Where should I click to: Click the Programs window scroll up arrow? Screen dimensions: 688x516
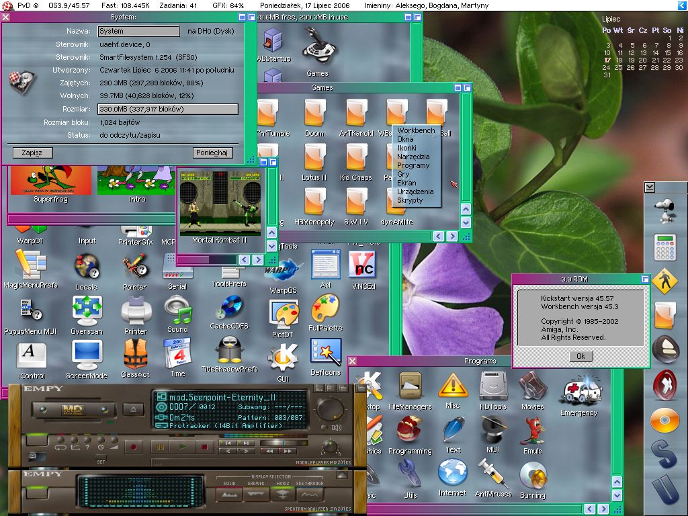point(617,482)
